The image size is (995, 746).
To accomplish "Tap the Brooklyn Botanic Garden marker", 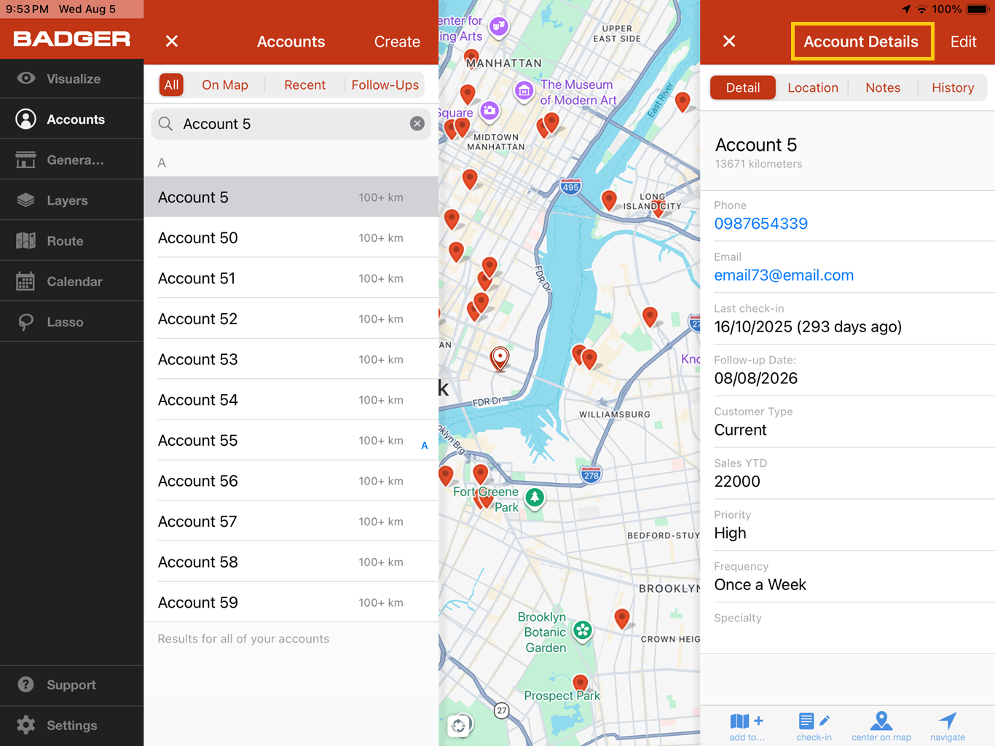I will tap(582, 630).
